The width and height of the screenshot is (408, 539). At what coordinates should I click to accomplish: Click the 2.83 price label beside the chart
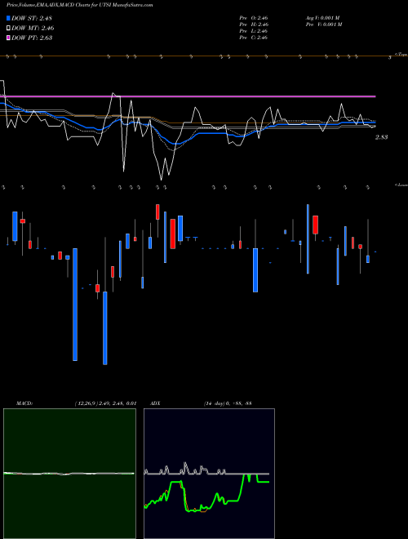point(382,137)
